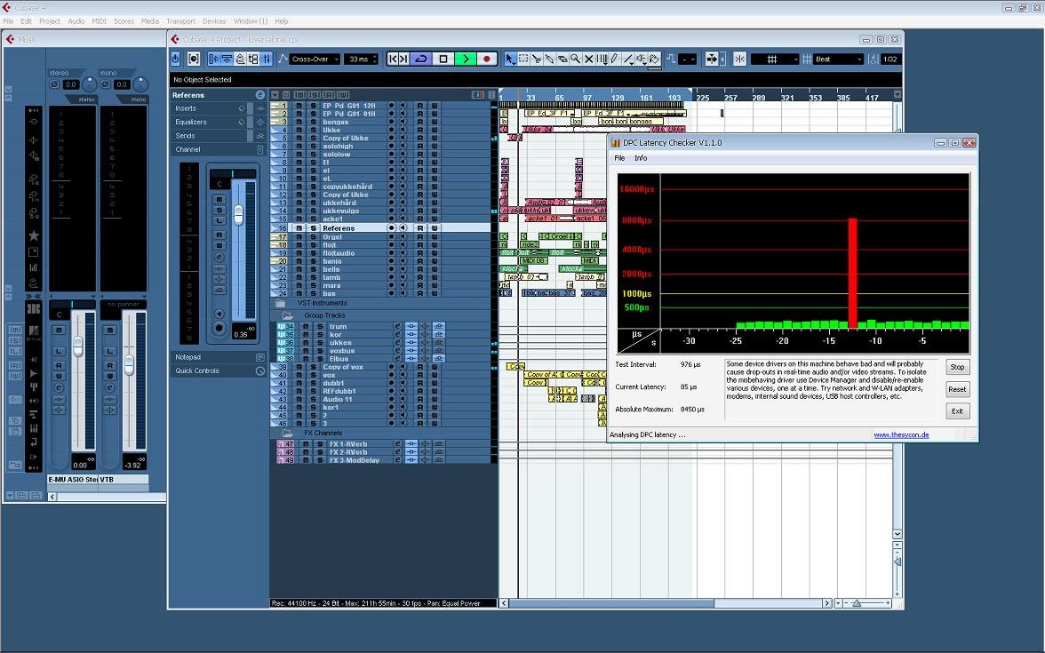
Task: Click Exit in DPC Latency Checker
Action: pos(957,411)
